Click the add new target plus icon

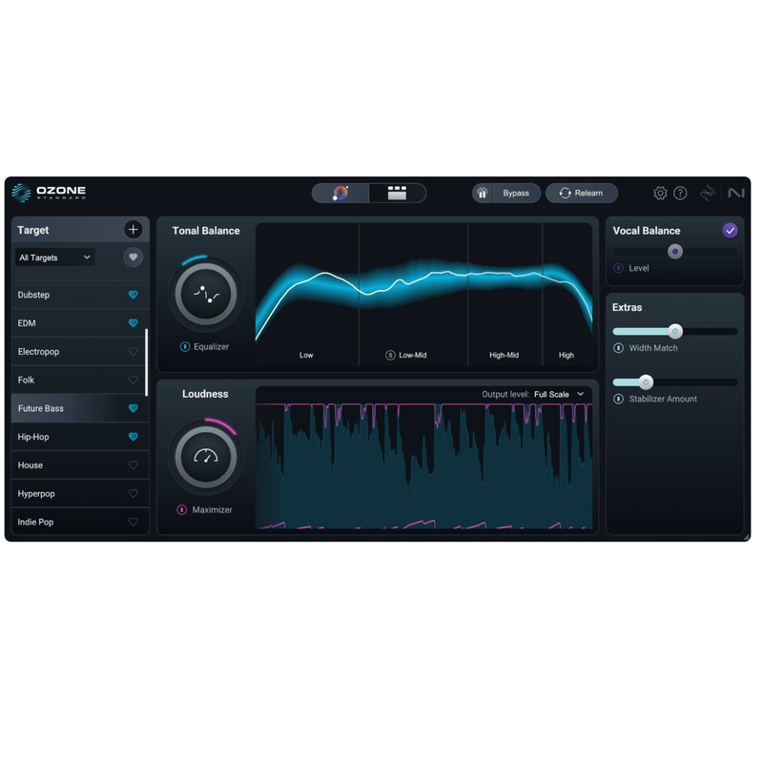coord(133,230)
